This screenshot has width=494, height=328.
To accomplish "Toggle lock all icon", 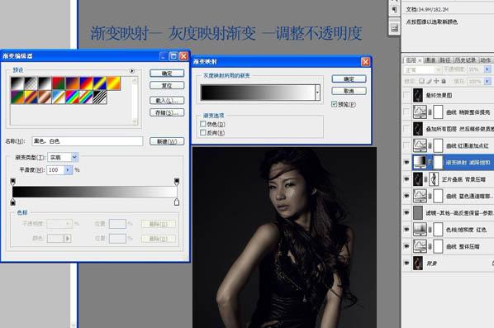I will pyautogui.click(x=444, y=81).
